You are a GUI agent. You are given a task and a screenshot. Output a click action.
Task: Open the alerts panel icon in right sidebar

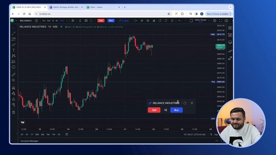click(x=230, y=35)
